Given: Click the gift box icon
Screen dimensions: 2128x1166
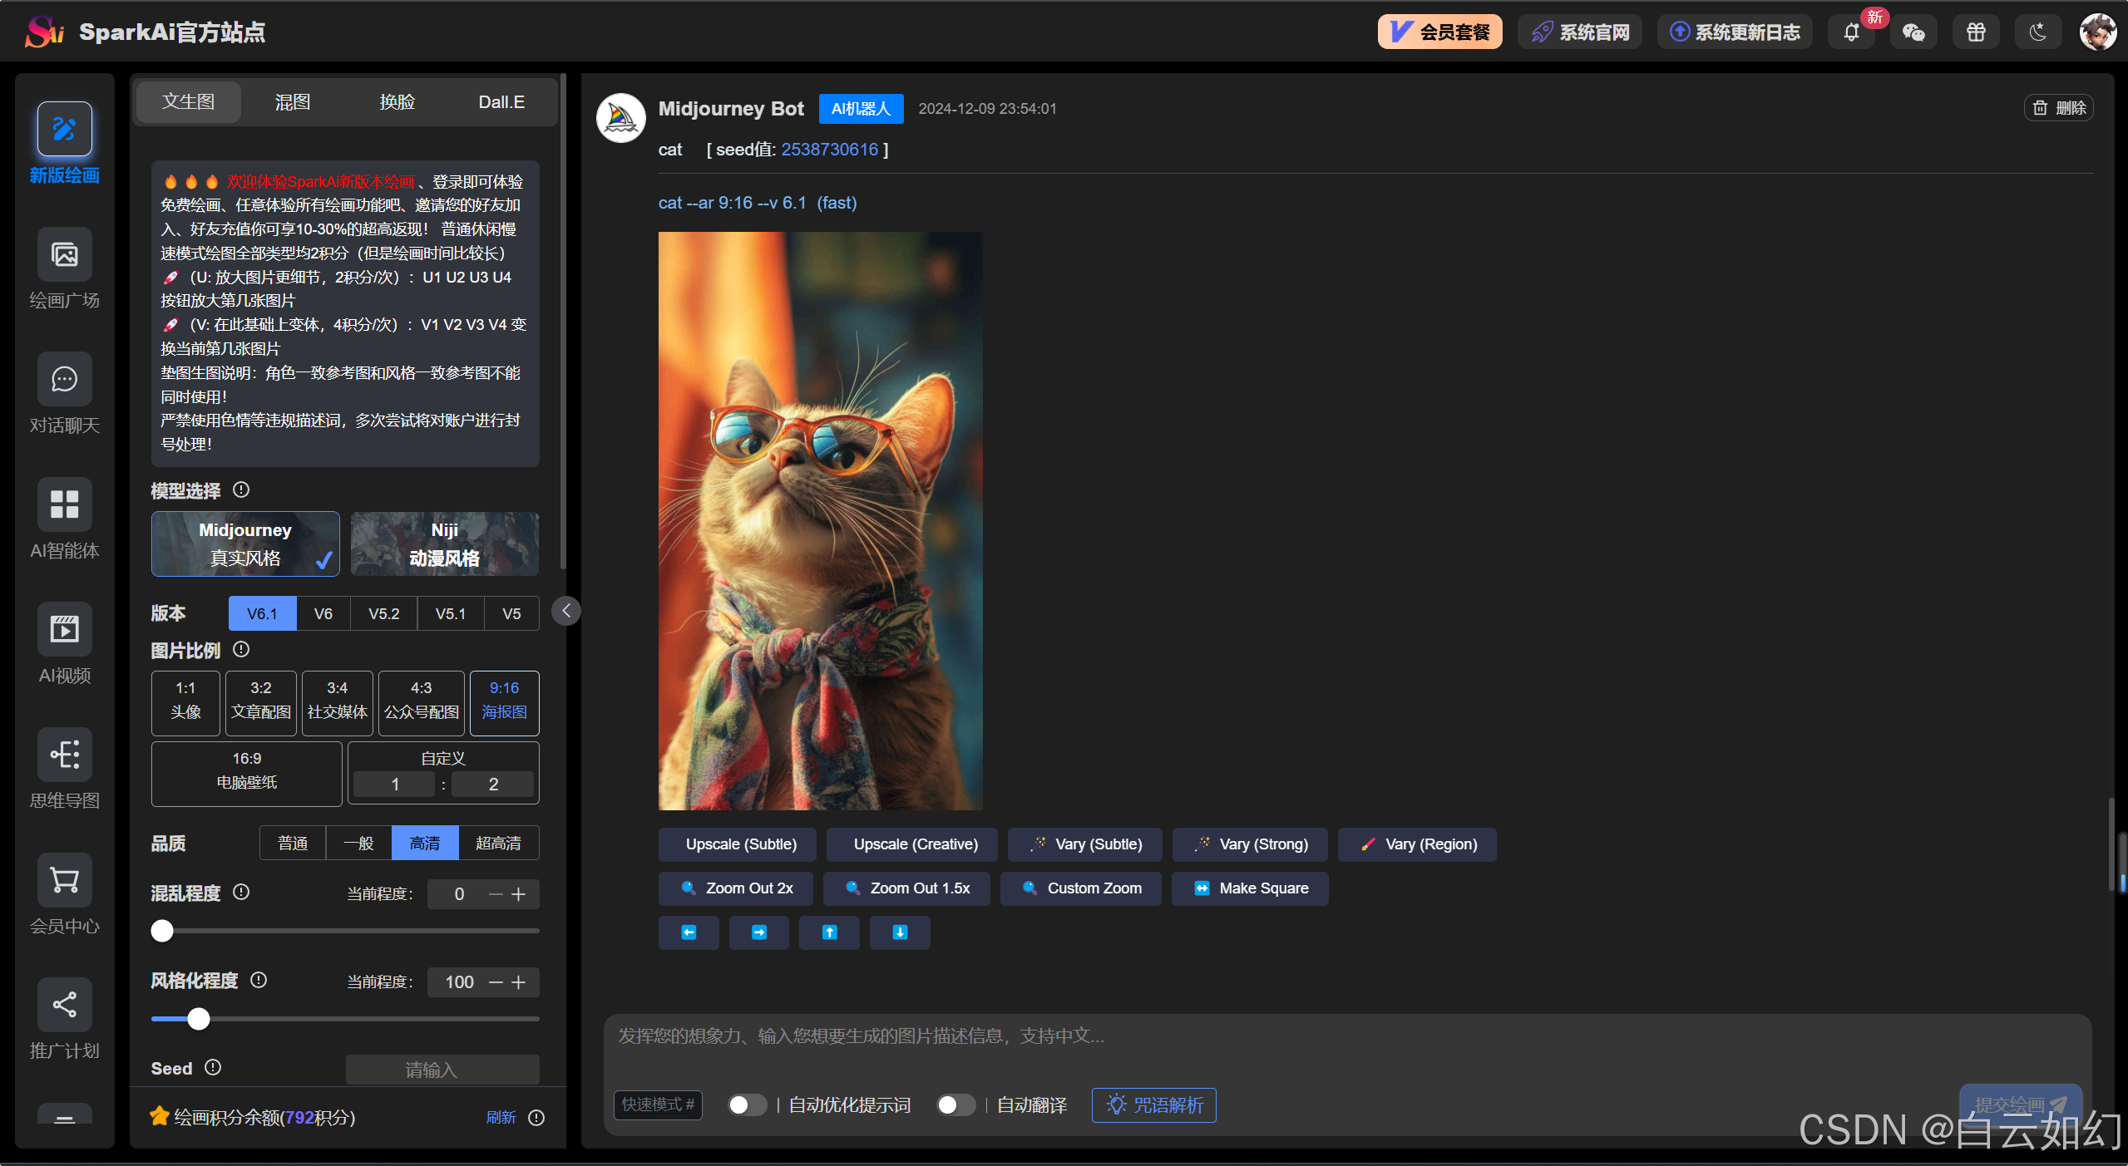Looking at the screenshot, I should pos(1976,32).
